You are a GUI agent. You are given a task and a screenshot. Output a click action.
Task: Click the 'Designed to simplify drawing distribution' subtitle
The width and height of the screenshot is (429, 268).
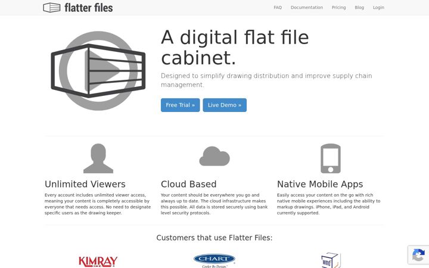click(266, 80)
